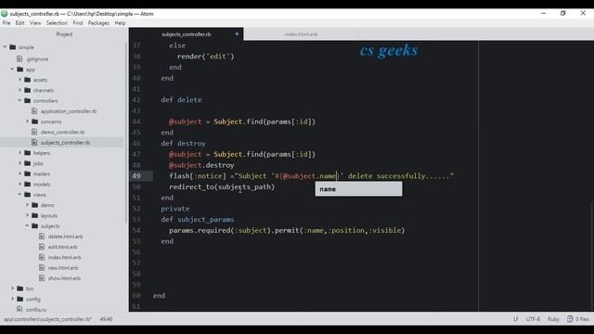Click delete.html.erb file icon
The height and width of the screenshot is (334, 594).
tap(42, 237)
